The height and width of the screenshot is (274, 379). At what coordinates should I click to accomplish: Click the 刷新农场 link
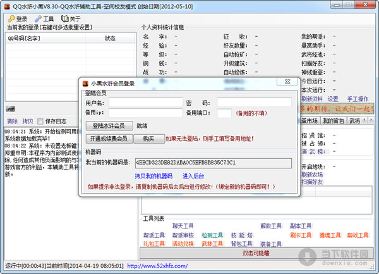tap(312, 175)
